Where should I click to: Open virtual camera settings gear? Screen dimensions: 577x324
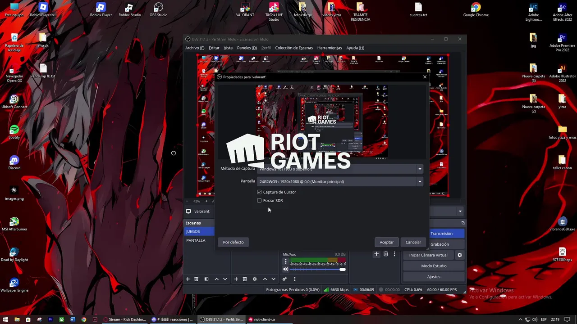point(460,255)
